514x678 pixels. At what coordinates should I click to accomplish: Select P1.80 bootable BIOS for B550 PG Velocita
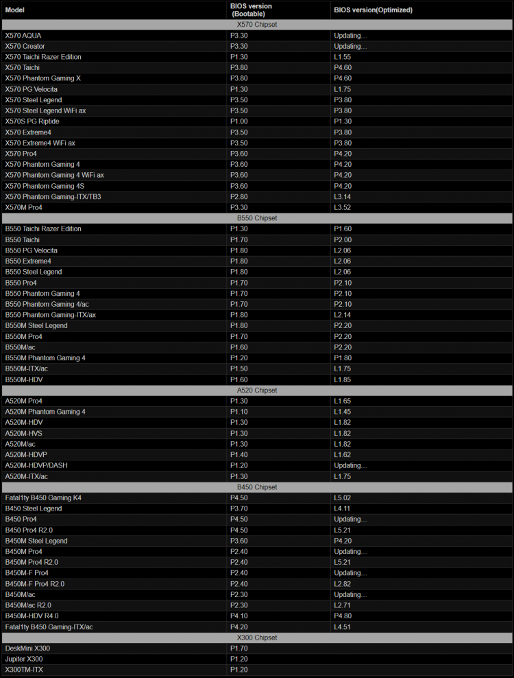[239, 250]
